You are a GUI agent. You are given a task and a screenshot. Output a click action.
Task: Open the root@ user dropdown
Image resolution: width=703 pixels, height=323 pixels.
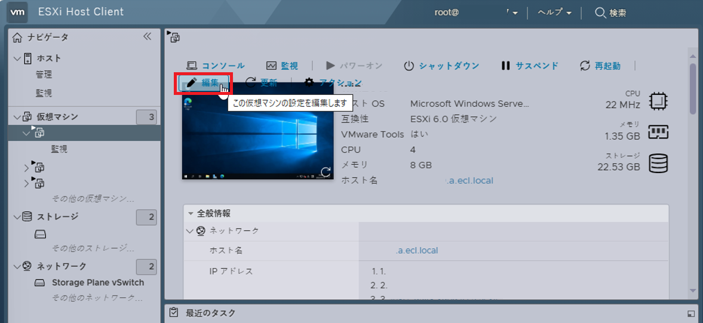pyautogui.click(x=475, y=13)
